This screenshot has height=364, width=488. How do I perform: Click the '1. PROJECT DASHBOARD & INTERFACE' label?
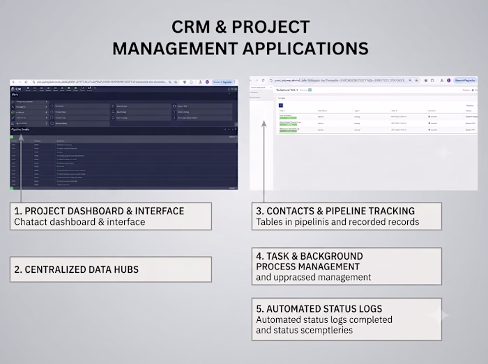[99, 211]
